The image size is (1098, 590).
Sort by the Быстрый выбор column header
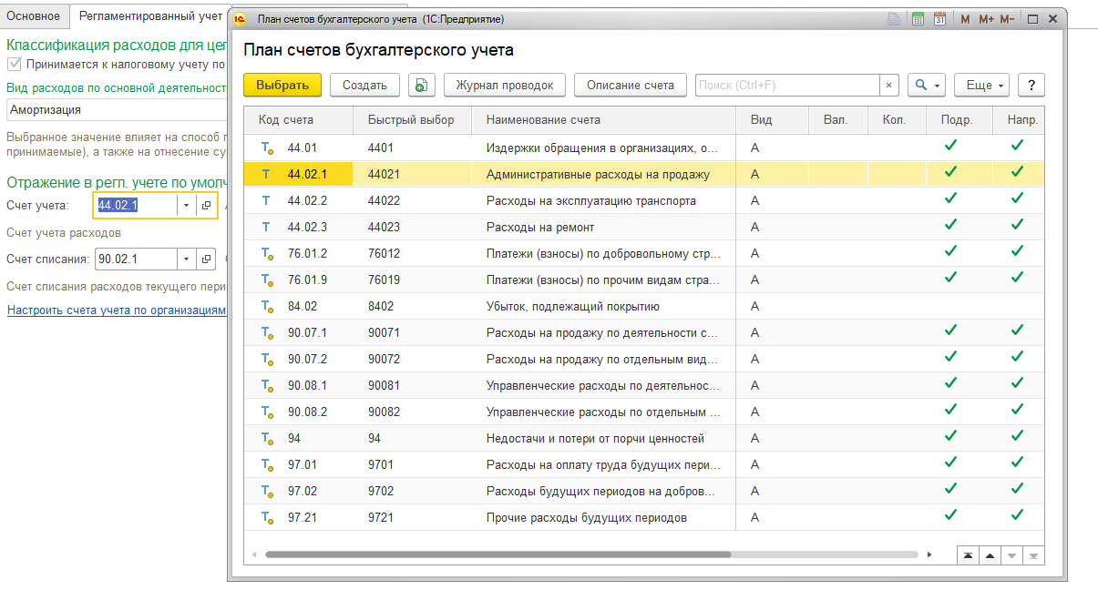point(412,119)
